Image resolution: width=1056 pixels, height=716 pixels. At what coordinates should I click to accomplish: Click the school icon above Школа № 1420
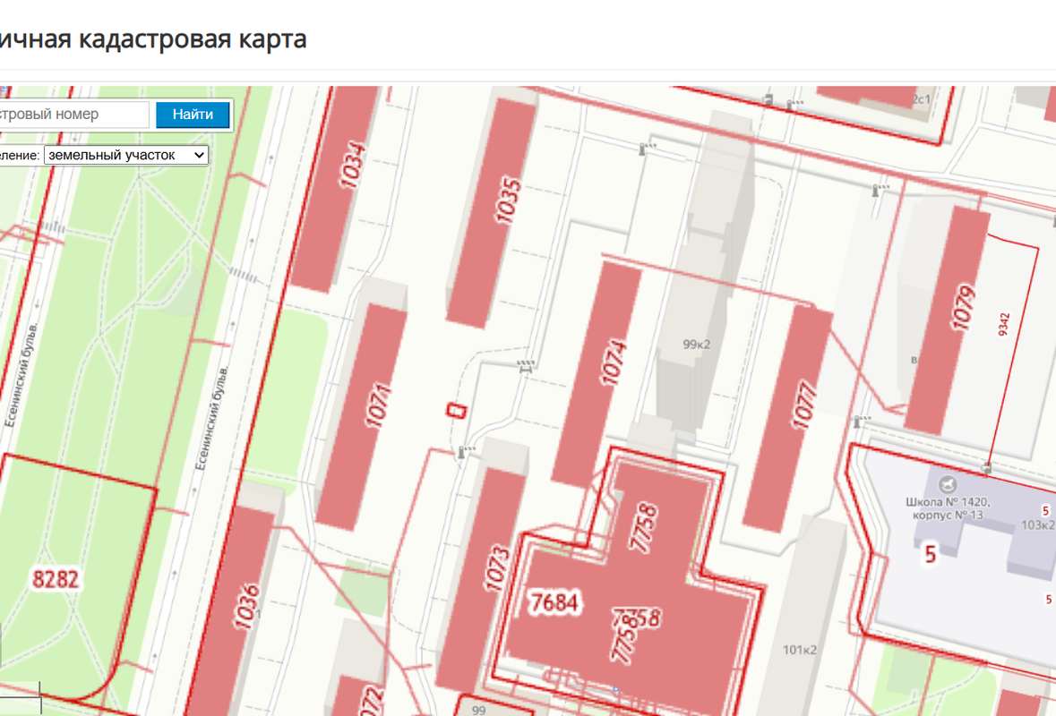click(949, 484)
